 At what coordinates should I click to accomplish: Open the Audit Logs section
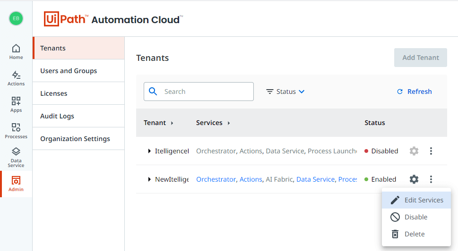[79, 116]
